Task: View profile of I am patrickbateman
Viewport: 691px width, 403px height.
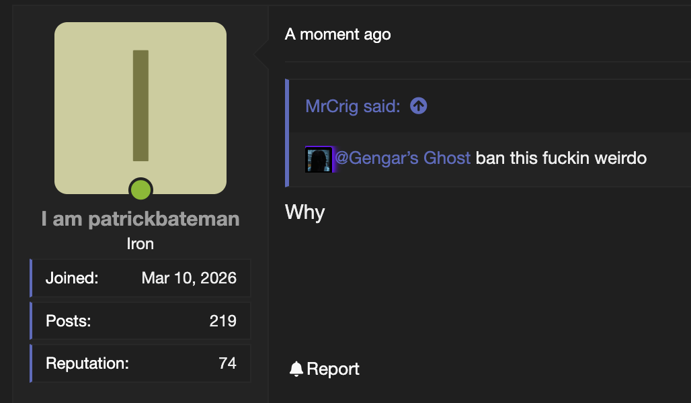Action: coord(140,219)
